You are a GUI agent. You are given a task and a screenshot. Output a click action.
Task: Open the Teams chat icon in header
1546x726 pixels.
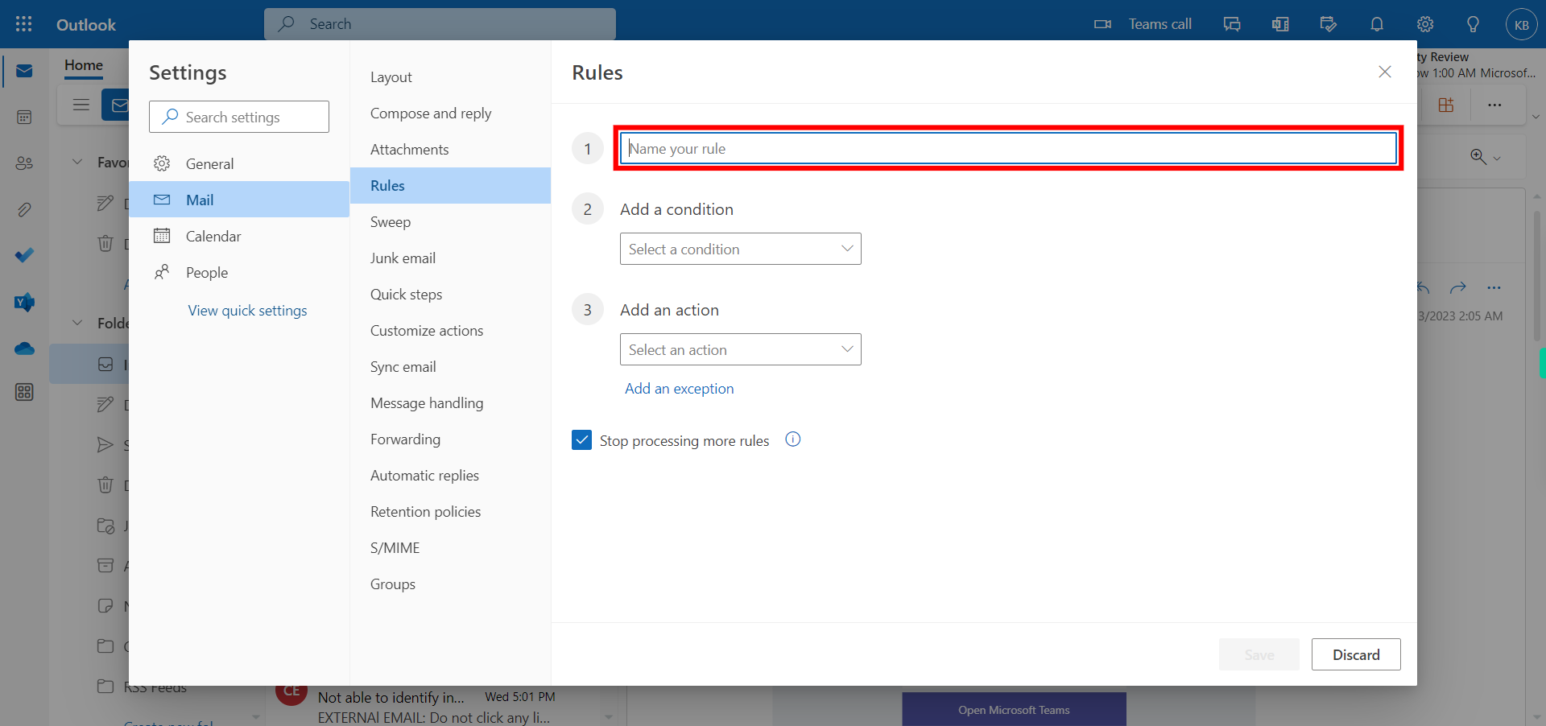coord(1232,24)
